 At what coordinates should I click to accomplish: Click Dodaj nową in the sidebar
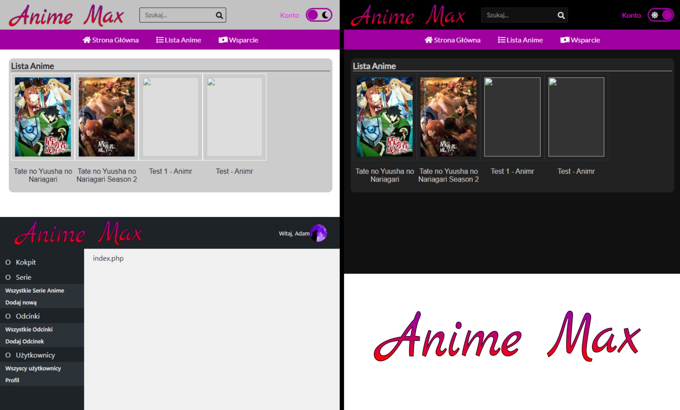point(21,302)
